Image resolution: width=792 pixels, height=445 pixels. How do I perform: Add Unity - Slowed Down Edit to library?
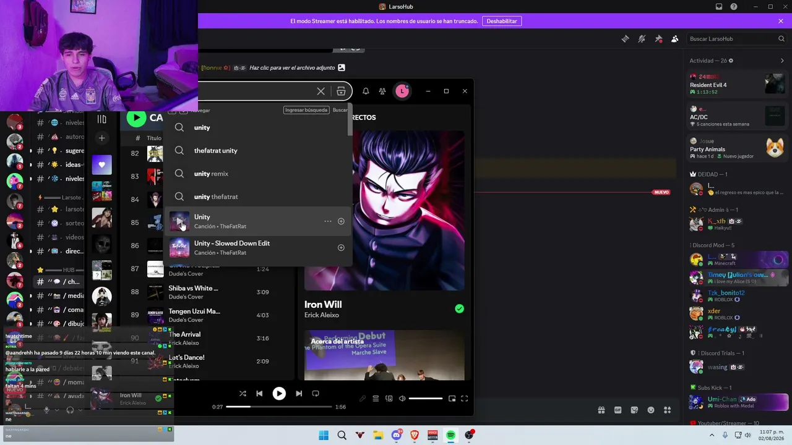coord(341,248)
